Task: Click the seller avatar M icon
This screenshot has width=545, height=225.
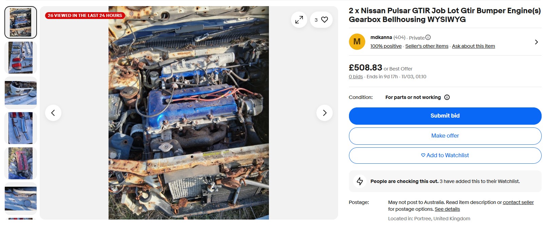Action: (357, 42)
